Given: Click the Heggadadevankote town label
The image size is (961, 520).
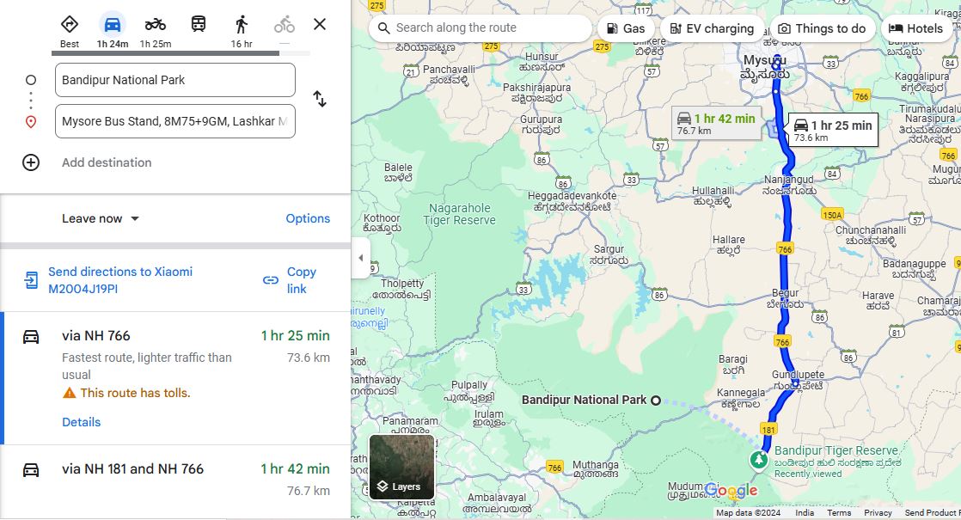Looking at the screenshot, I should click(x=572, y=196).
